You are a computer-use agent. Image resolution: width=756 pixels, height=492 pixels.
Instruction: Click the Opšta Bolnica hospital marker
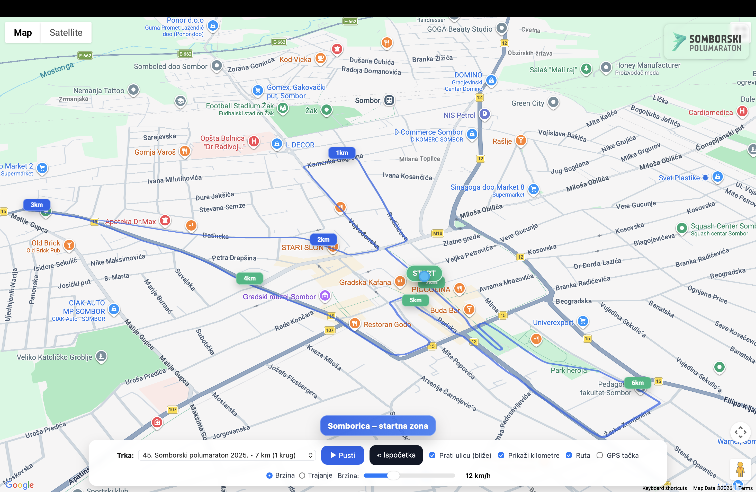pos(254,141)
